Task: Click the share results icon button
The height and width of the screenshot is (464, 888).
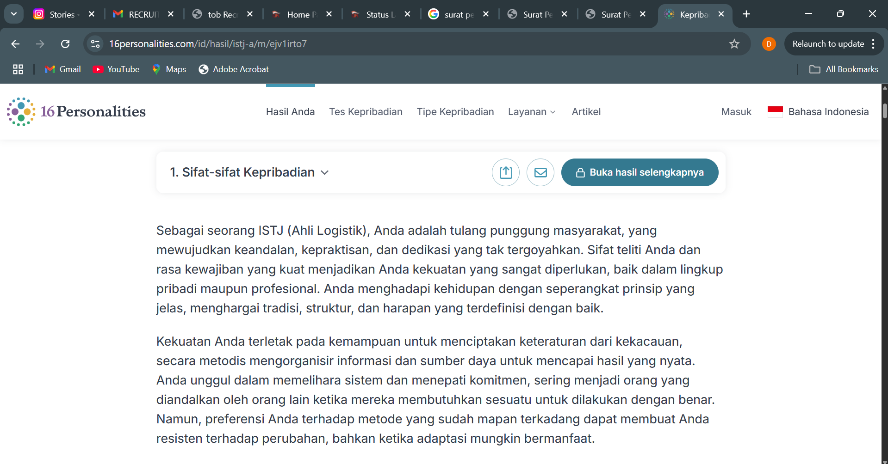Action: coord(505,172)
